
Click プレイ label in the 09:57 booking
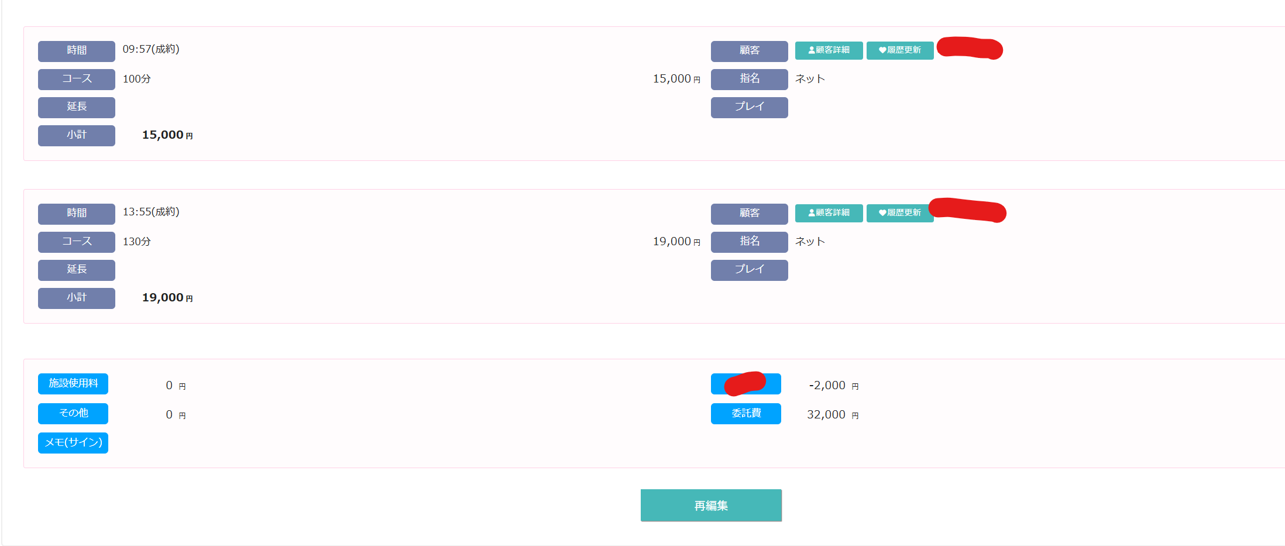[x=749, y=107]
